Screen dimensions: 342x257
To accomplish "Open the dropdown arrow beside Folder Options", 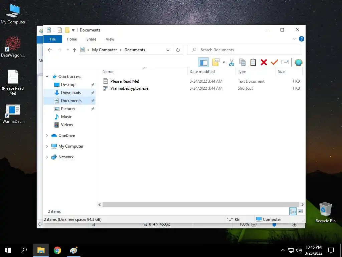I will click(224, 63).
